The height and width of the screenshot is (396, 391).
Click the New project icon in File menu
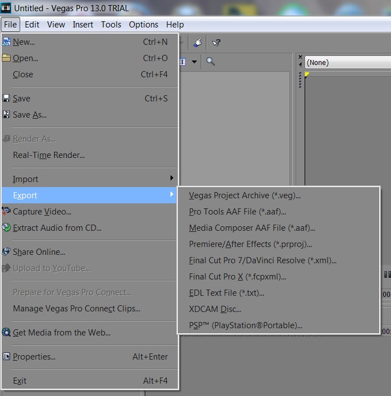tap(6, 41)
